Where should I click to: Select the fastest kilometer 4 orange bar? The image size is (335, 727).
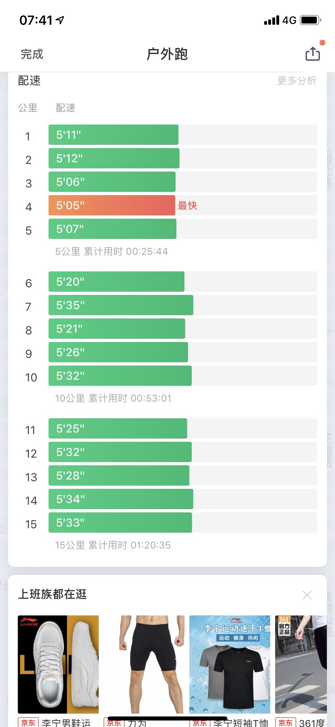click(x=112, y=205)
